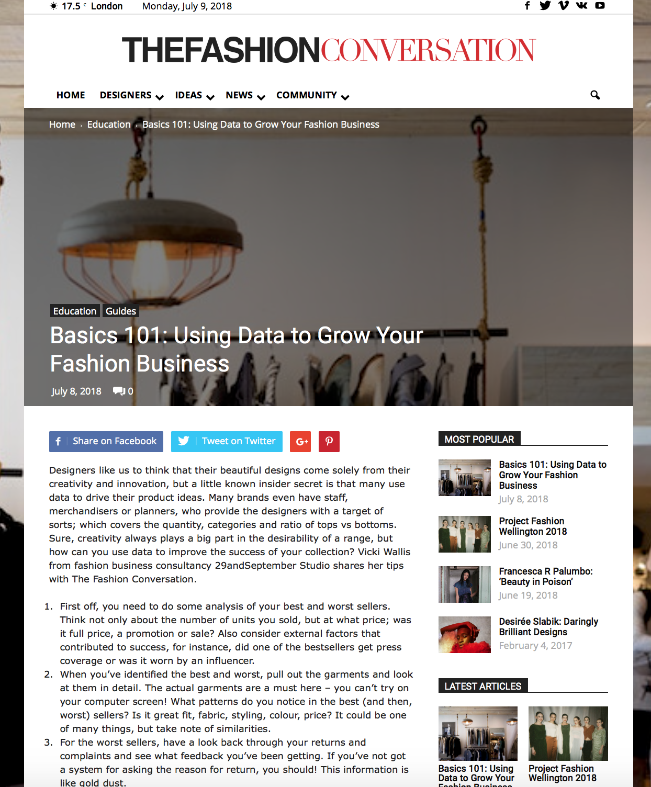The height and width of the screenshot is (787, 651).
Task: Click the LATEST ARTICLES section heading
Action: pos(483,686)
